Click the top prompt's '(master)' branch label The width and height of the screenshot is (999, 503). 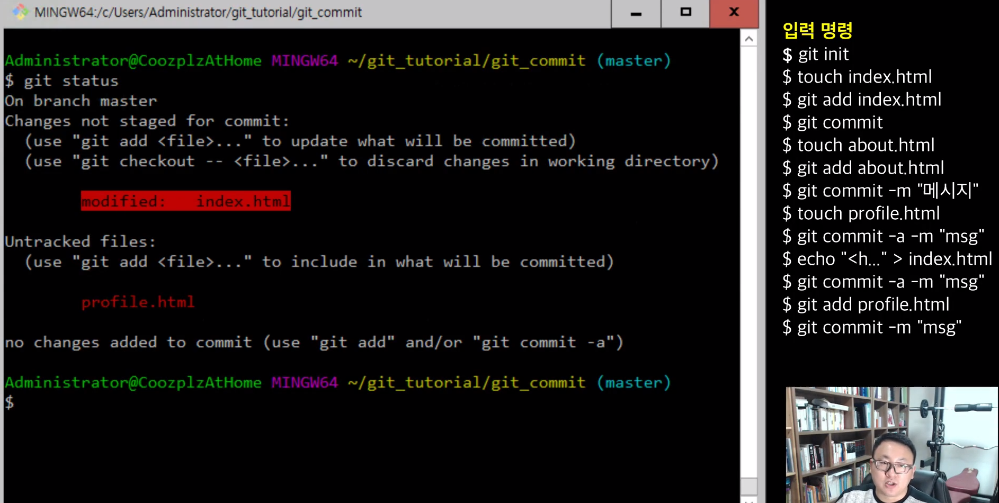634,61
